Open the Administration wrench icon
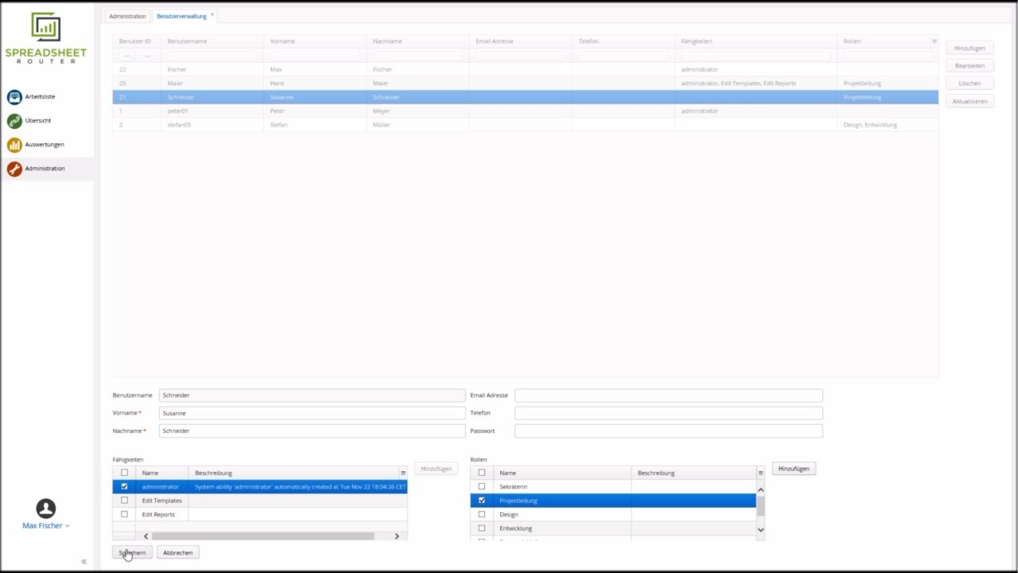Viewport: 1018px width, 573px height. click(14, 169)
